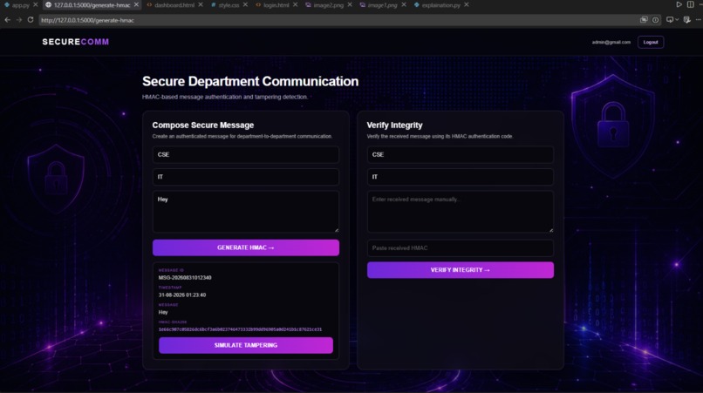The image size is (703, 393).
Task: Reload the page
Action: pyautogui.click(x=31, y=20)
